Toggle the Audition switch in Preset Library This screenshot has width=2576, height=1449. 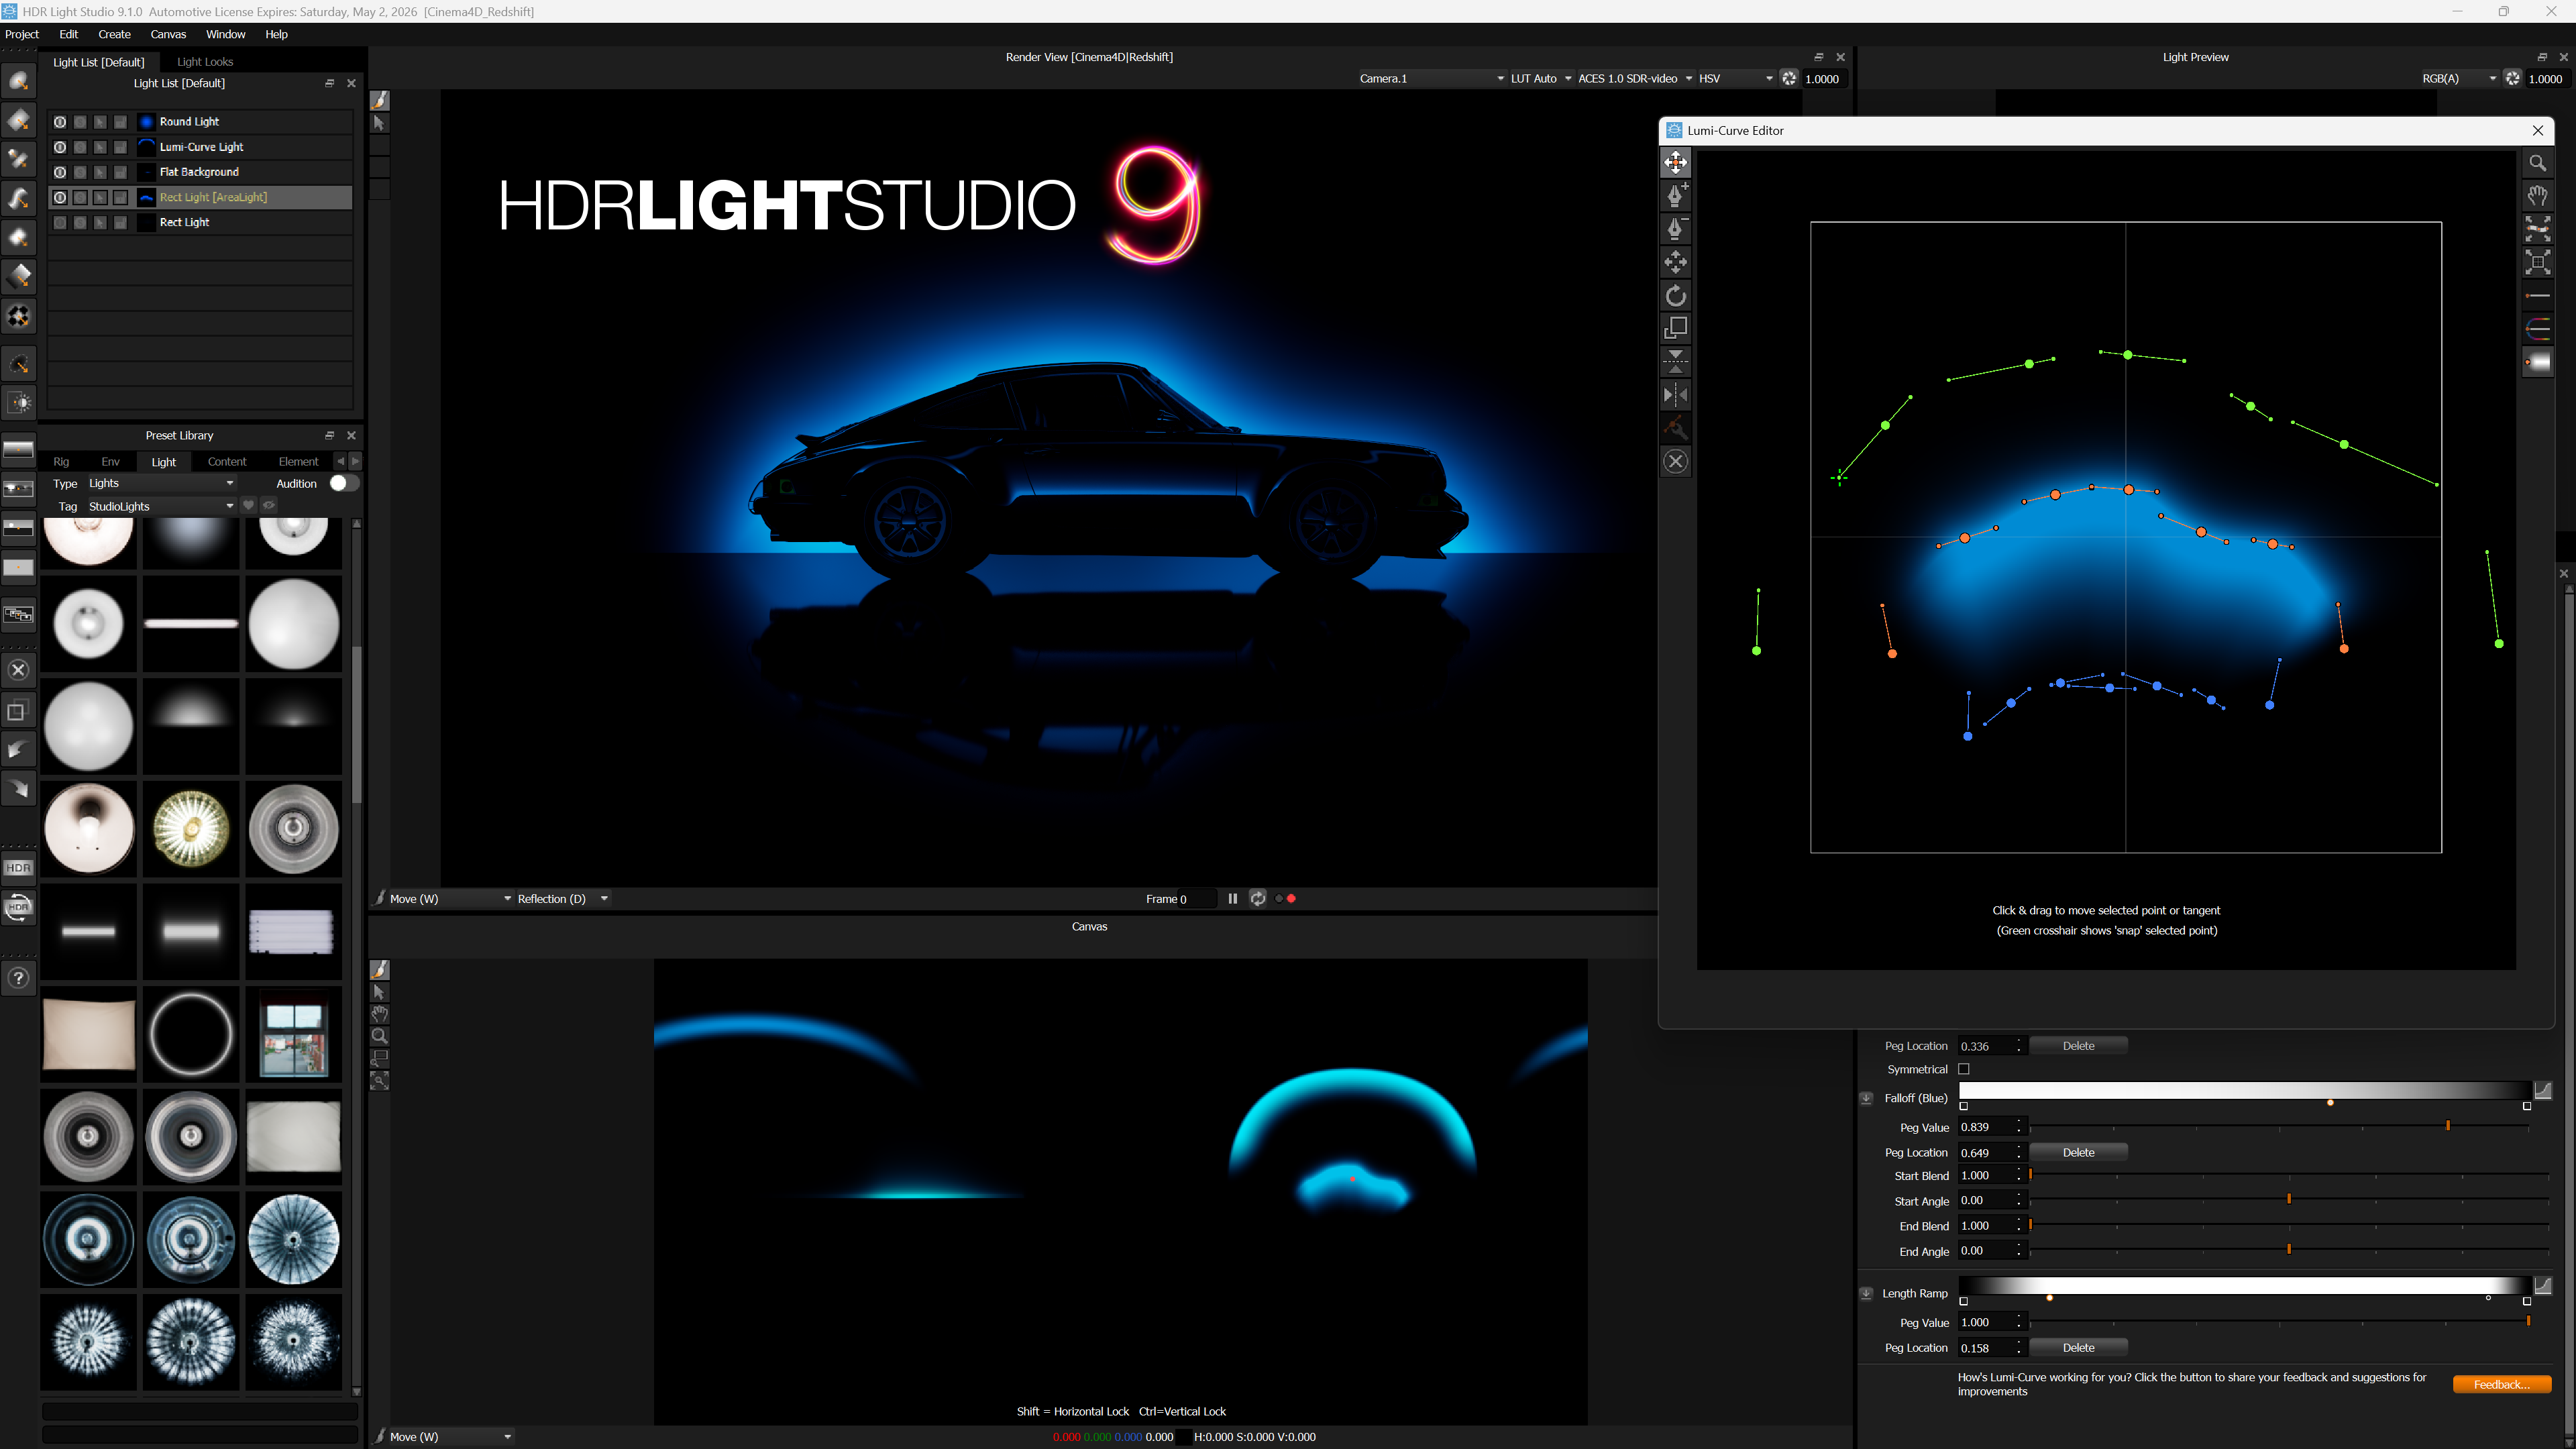343,483
